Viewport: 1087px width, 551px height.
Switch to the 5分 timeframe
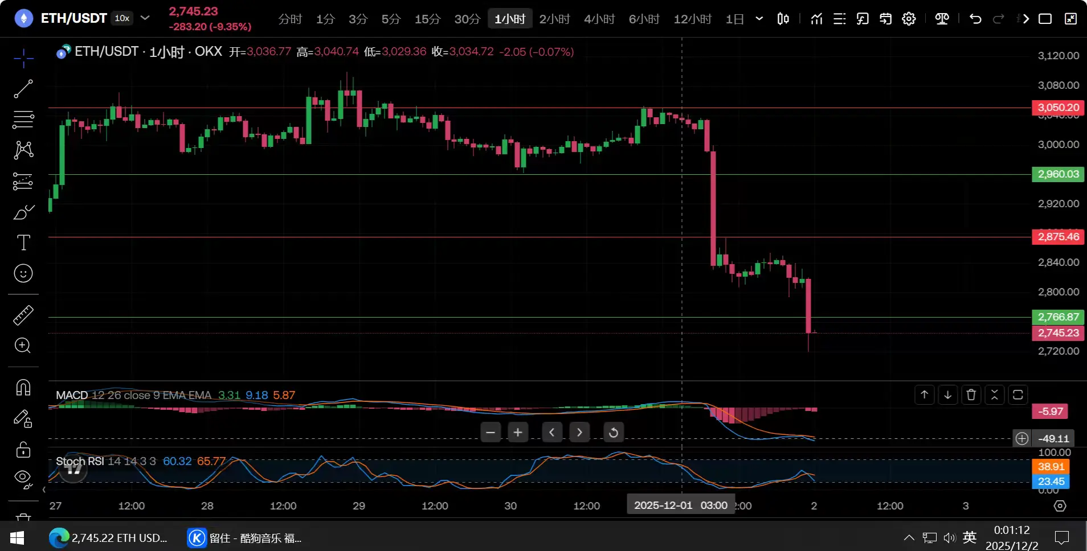click(391, 19)
